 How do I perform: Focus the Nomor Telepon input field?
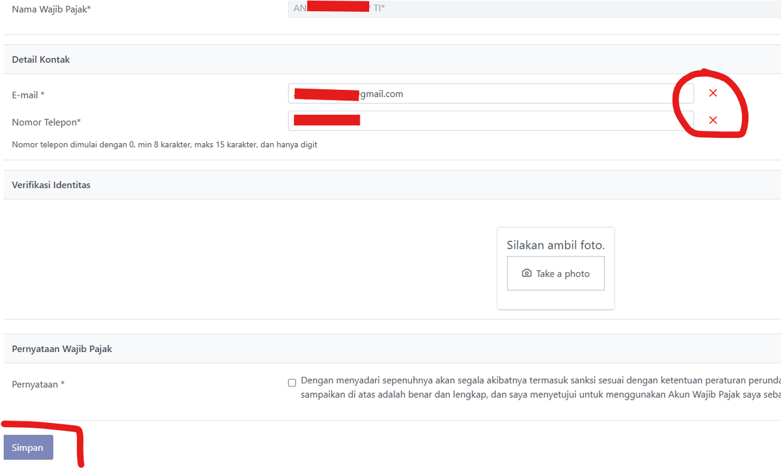pyautogui.click(x=491, y=120)
